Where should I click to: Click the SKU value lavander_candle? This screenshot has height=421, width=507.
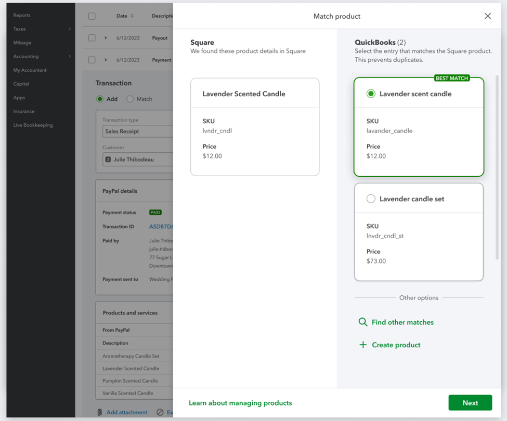pos(389,130)
